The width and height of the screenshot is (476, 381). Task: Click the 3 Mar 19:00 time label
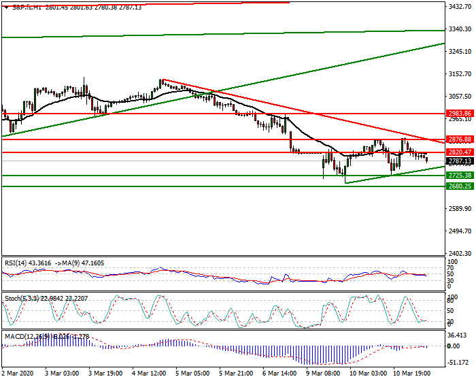click(105, 373)
